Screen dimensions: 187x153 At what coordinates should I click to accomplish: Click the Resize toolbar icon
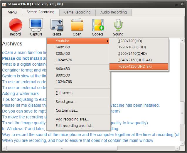57,25
